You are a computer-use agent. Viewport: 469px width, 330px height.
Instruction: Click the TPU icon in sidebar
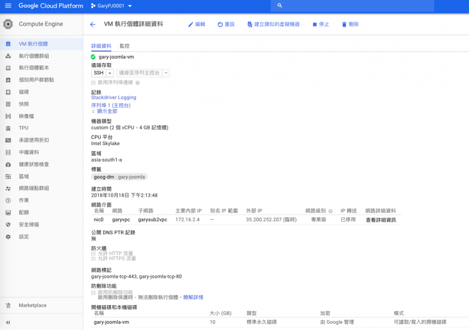point(8,128)
